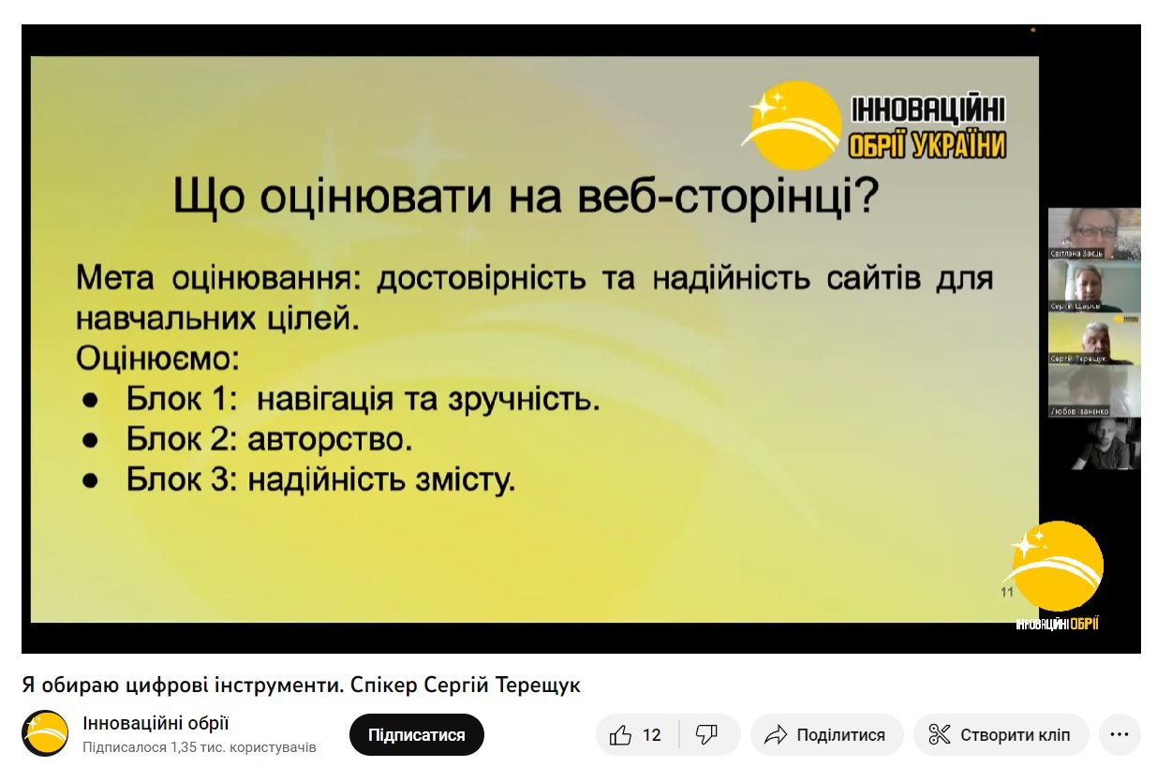Click the video title Я обираю цифрові інструменти
Viewport: 1157px width, 767px height.
coord(301,686)
